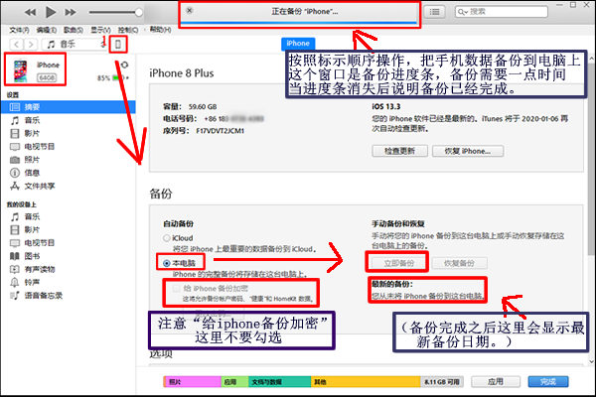The width and height of the screenshot is (596, 397).
Task: Select the 本电脑 radio button
Action: pos(167,263)
